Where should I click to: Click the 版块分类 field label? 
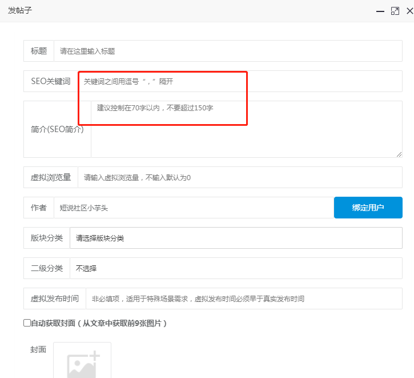point(47,238)
